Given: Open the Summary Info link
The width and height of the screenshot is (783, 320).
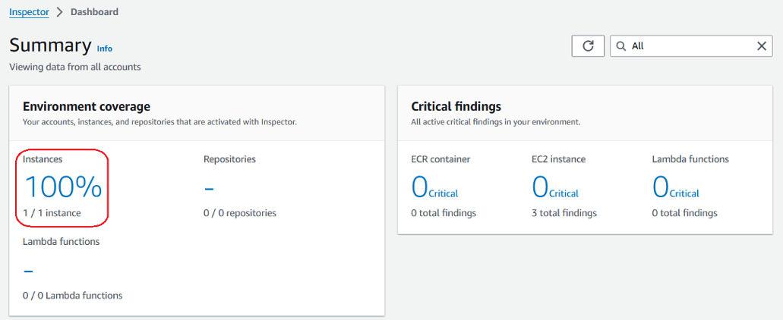Looking at the screenshot, I should [x=104, y=49].
